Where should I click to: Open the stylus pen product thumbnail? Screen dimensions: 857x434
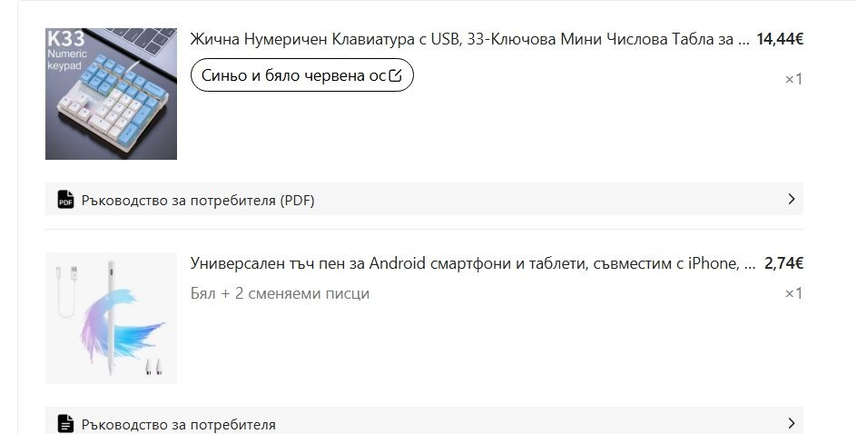click(111, 318)
